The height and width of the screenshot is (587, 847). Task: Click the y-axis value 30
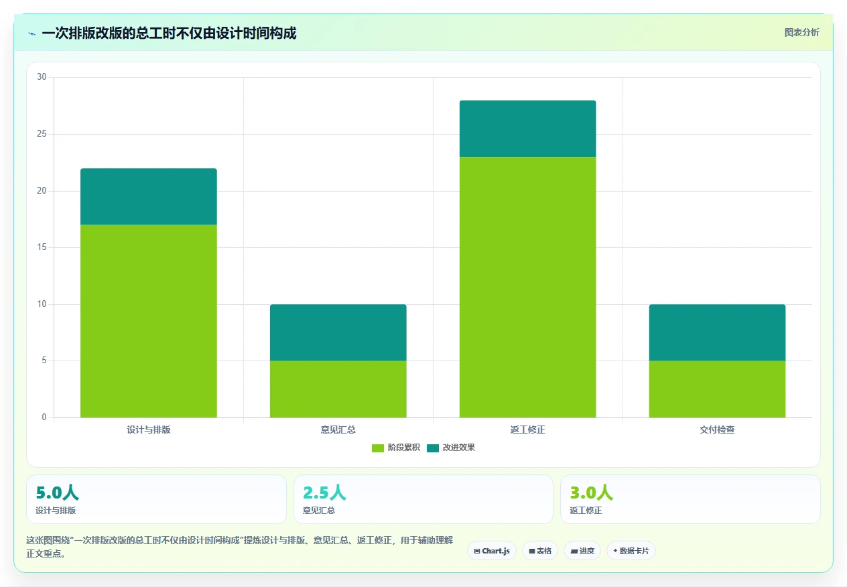[42, 77]
